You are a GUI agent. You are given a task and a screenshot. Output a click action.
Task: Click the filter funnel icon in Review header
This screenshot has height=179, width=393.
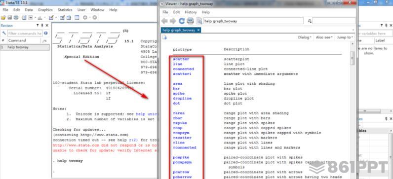click(x=38, y=25)
